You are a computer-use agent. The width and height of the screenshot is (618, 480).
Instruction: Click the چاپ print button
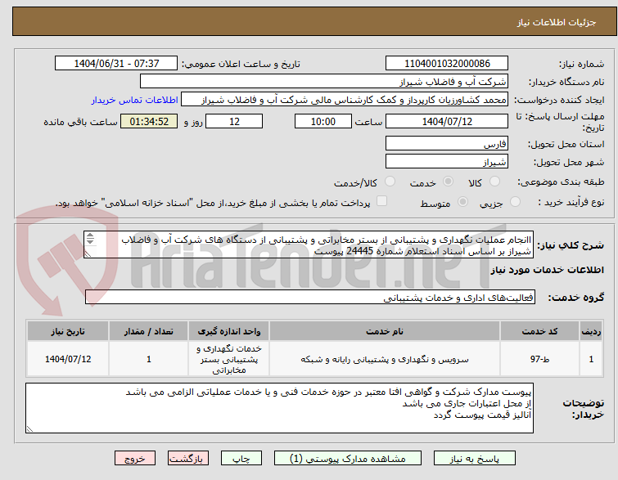pos(241,459)
